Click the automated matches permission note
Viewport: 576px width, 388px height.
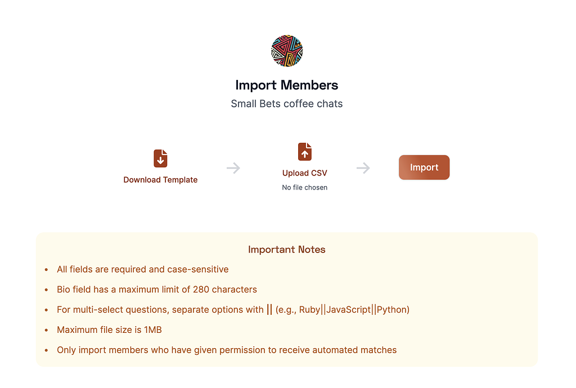pyautogui.click(x=227, y=350)
